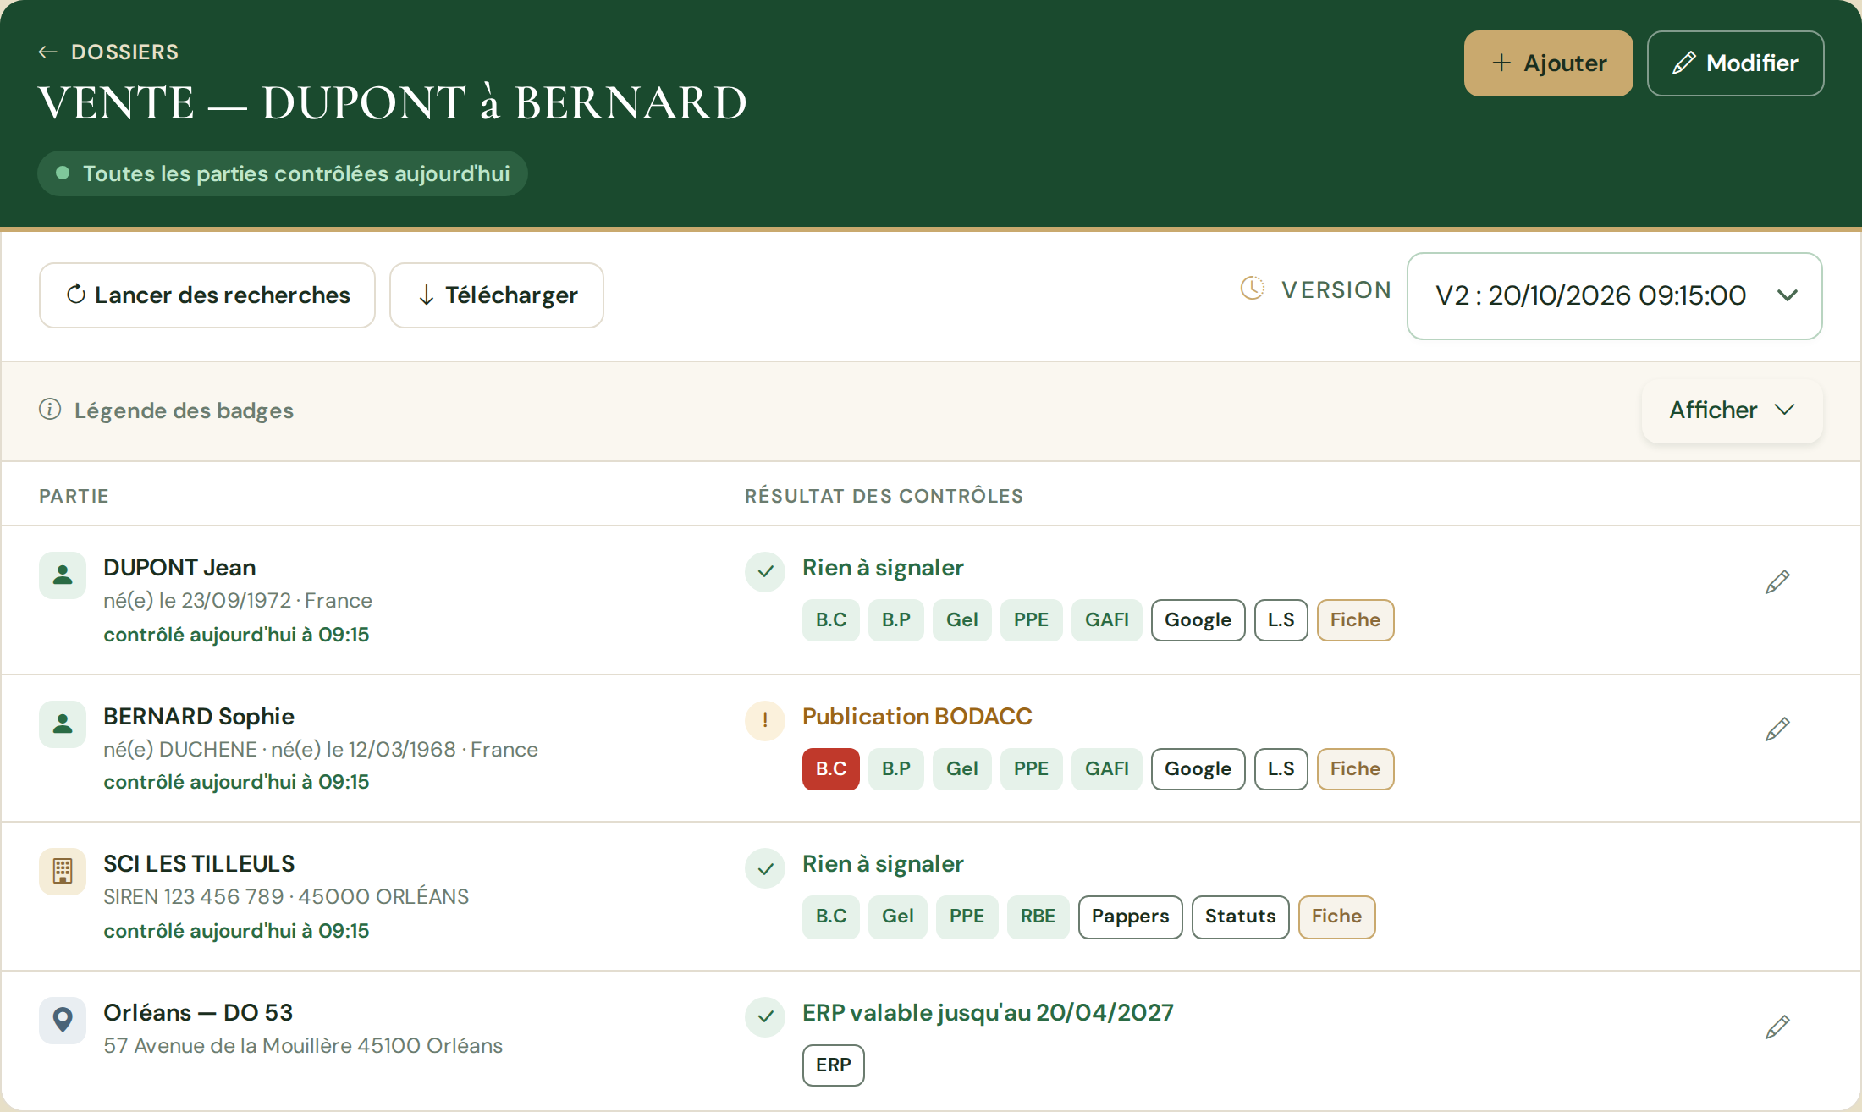The height and width of the screenshot is (1112, 1862).
Task: Open the ERP badge for Orléans
Action: pos(834,1065)
